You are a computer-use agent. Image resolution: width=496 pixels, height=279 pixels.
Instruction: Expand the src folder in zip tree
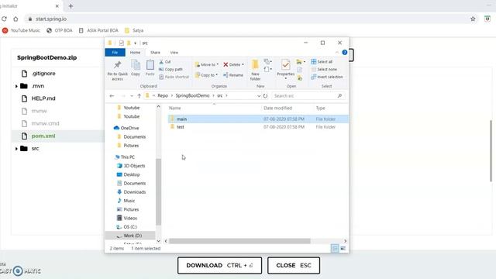pyautogui.click(x=16, y=148)
